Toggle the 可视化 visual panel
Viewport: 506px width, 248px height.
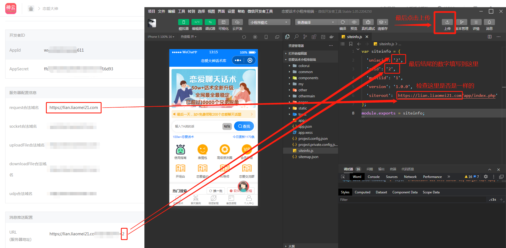coord(223,22)
